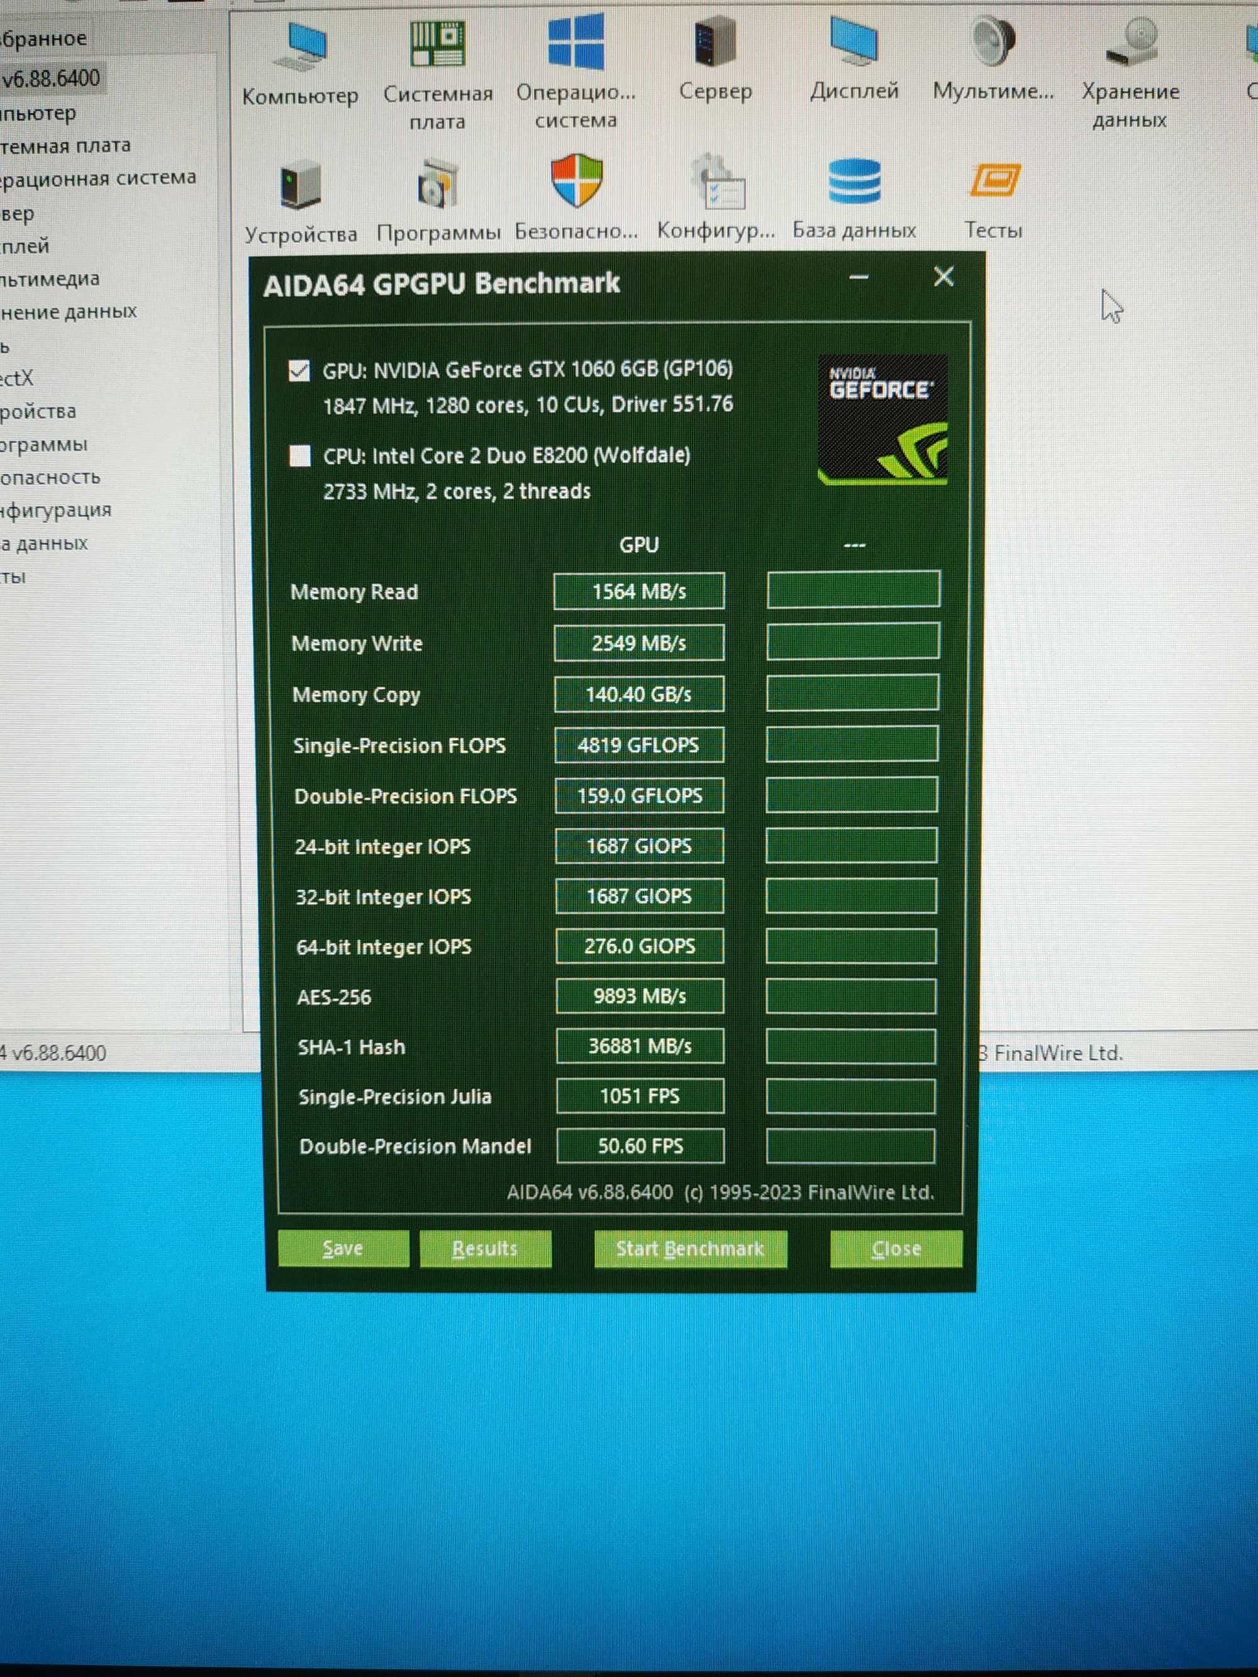This screenshot has width=1258, height=1677.
Task: Select the v6.88.6400 tree item
Action: click(x=50, y=78)
